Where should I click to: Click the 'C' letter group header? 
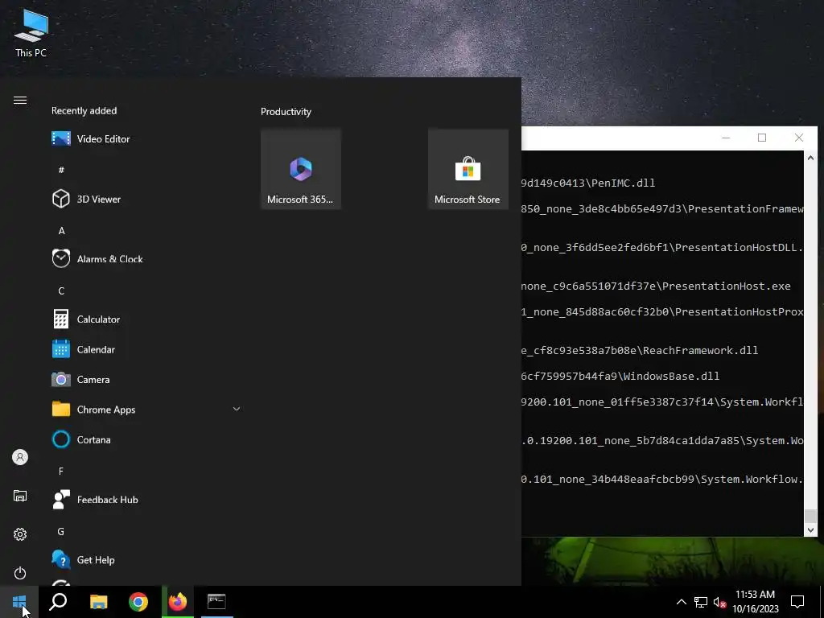click(61, 291)
